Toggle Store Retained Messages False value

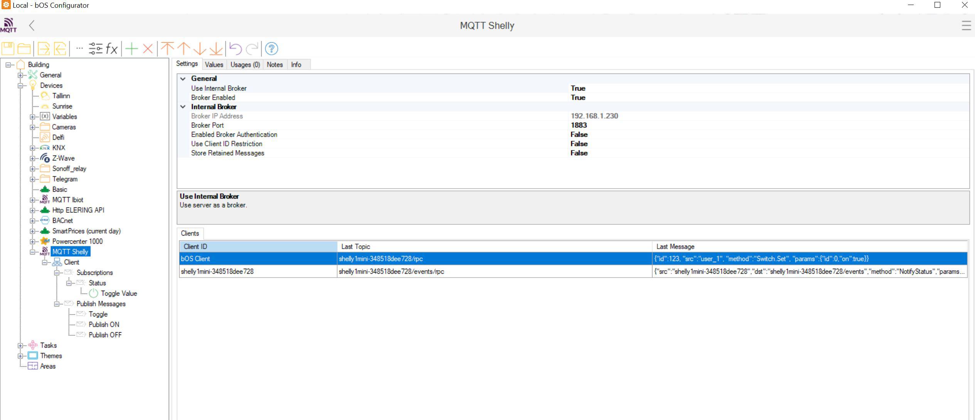[579, 153]
